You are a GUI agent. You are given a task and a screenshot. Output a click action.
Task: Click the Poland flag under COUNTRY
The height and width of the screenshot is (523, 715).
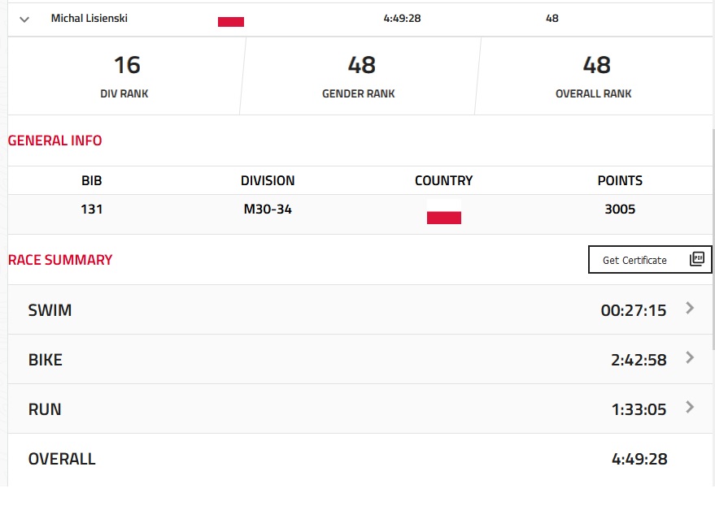pyautogui.click(x=443, y=212)
